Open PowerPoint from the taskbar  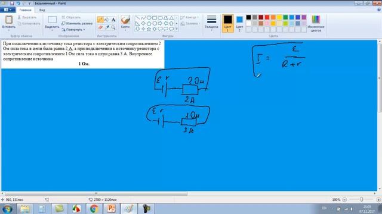(112, 209)
